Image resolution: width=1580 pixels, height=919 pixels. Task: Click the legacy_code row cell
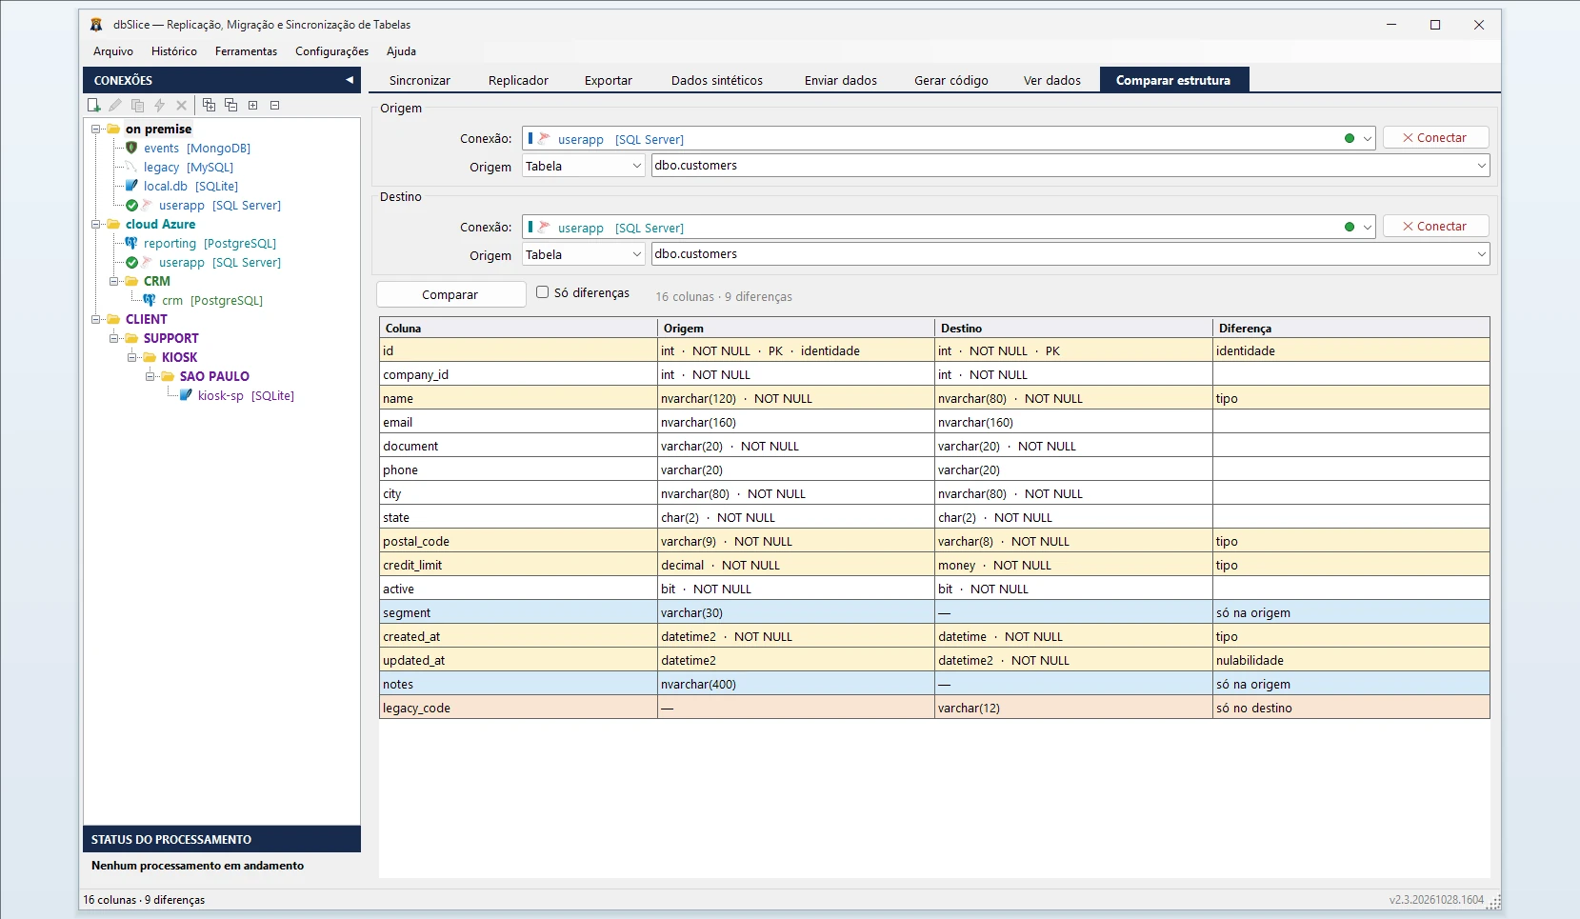point(518,708)
